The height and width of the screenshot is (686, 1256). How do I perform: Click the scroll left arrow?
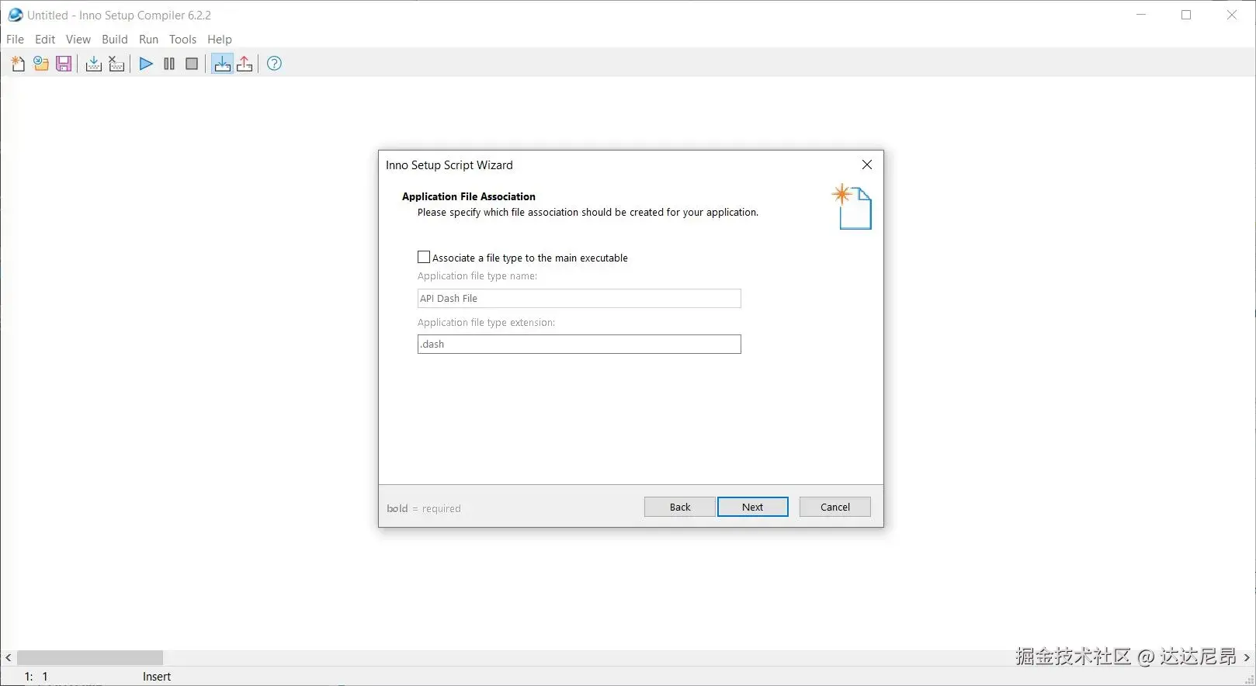8,657
